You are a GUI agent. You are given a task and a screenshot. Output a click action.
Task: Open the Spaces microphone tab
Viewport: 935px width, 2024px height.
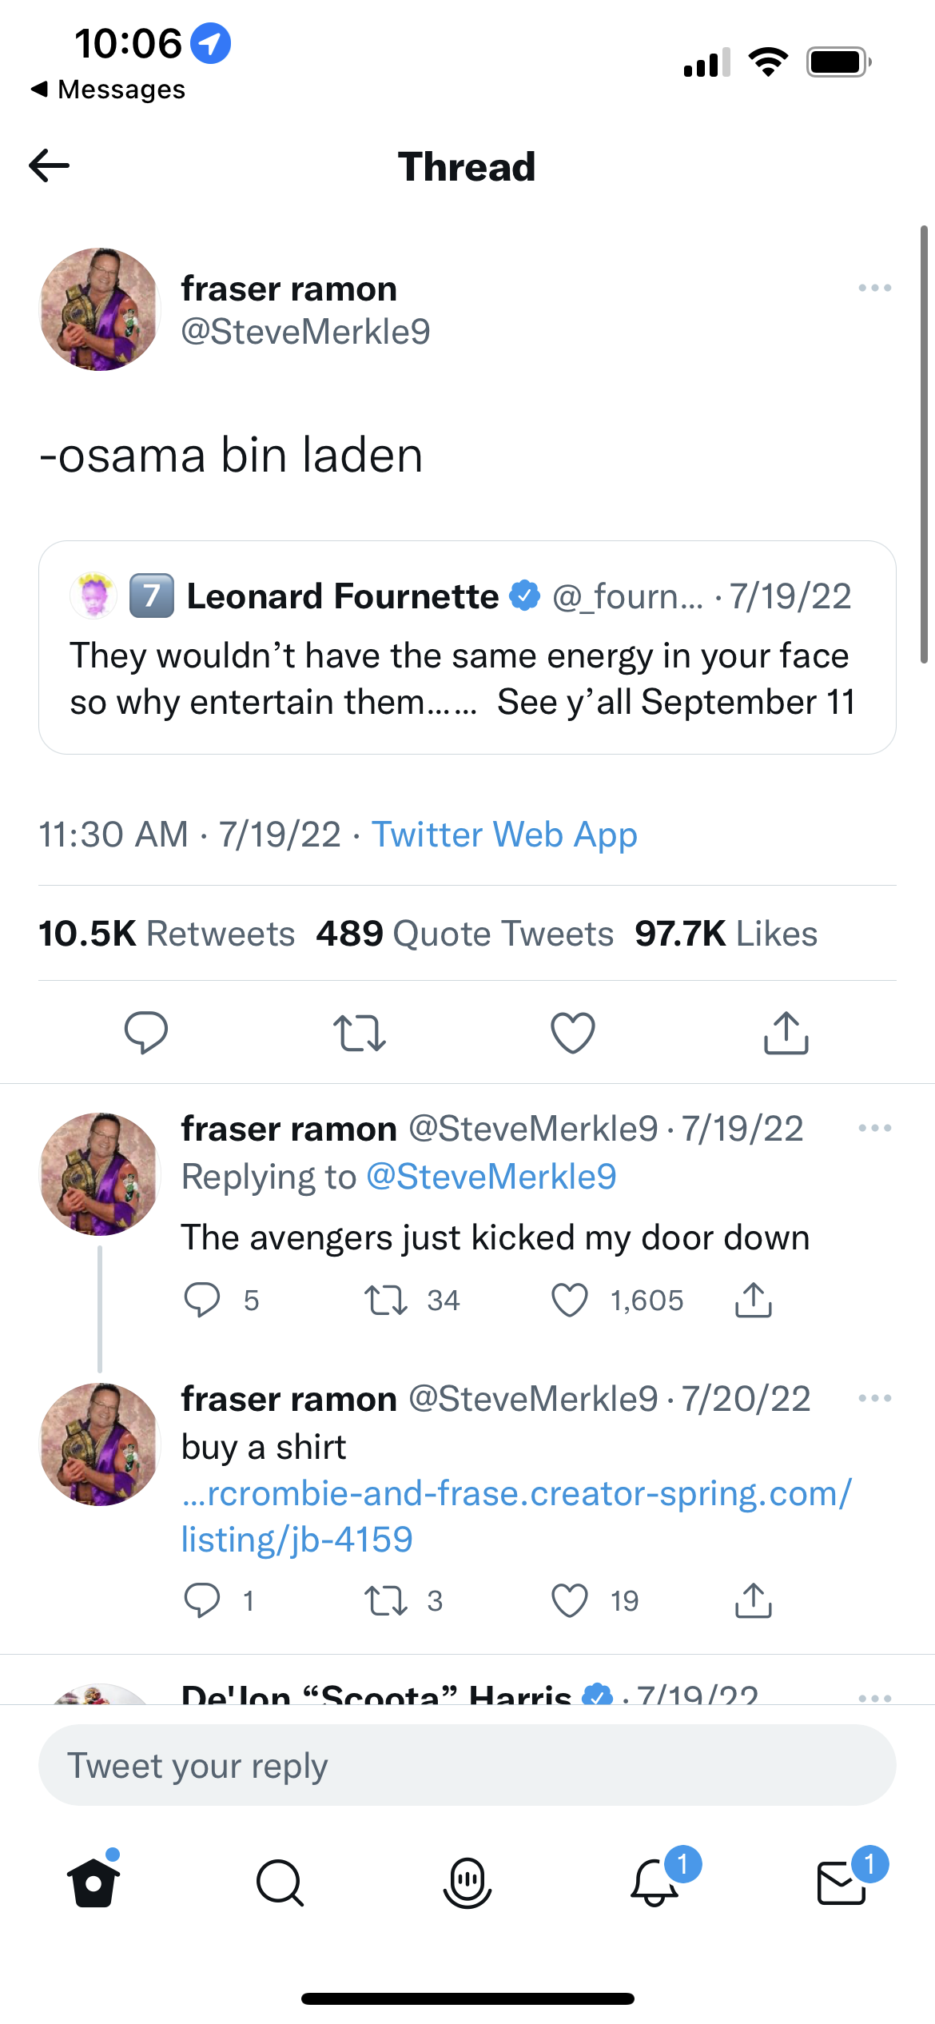click(467, 1883)
